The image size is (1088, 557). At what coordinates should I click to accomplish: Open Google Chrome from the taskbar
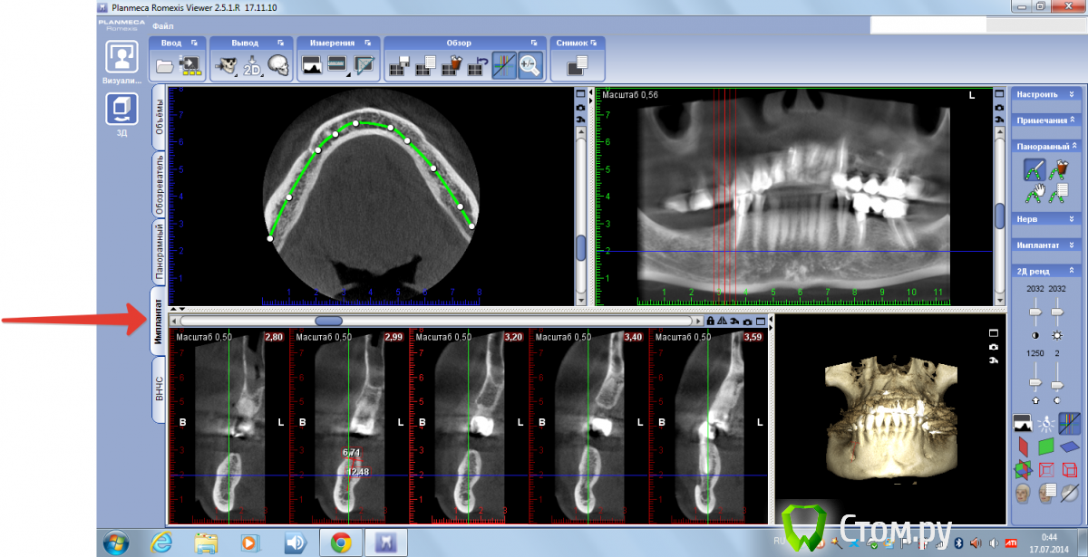click(x=341, y=543)
